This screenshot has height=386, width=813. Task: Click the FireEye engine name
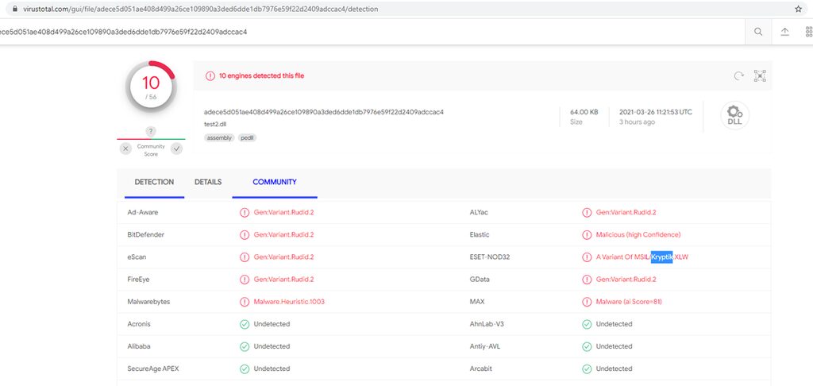click(138, 280)
